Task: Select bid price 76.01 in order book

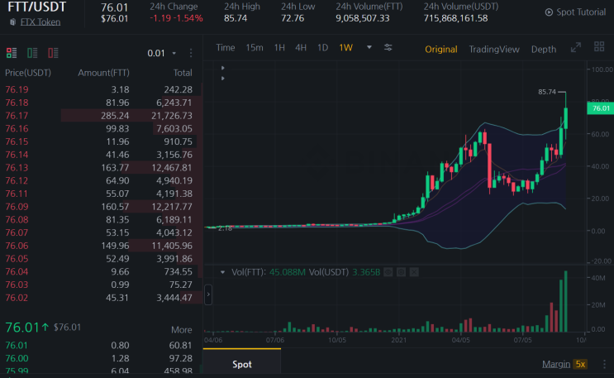Action: pos(17,346)
